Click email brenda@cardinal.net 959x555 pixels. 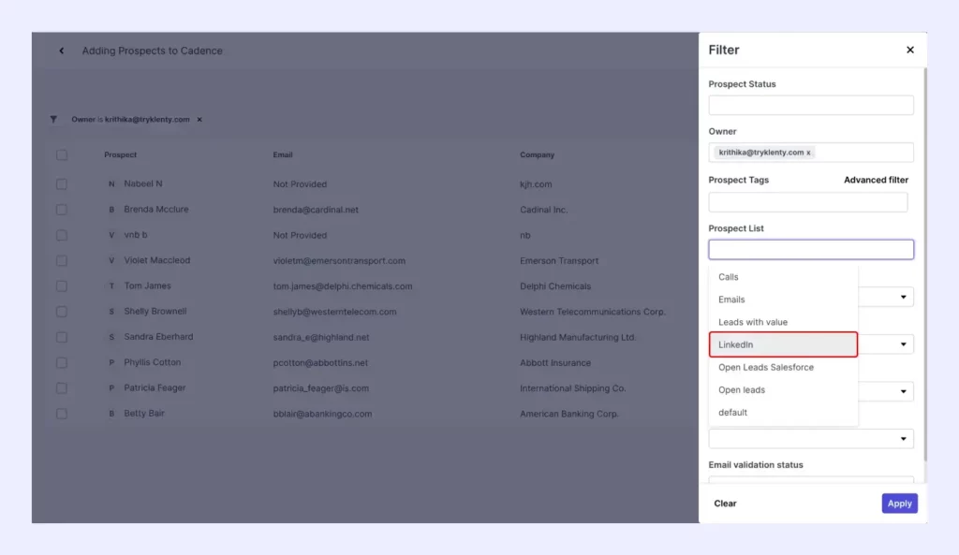(316, 210)
